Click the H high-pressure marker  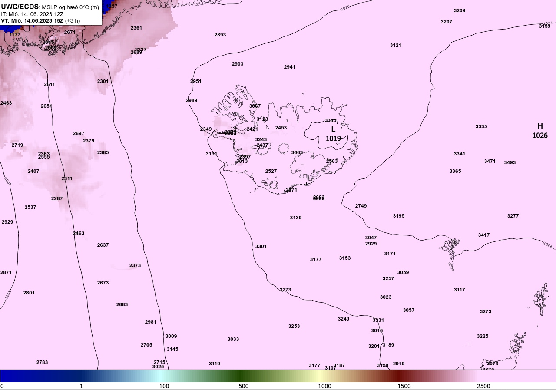pyautogui.click(x=540, y=126)
